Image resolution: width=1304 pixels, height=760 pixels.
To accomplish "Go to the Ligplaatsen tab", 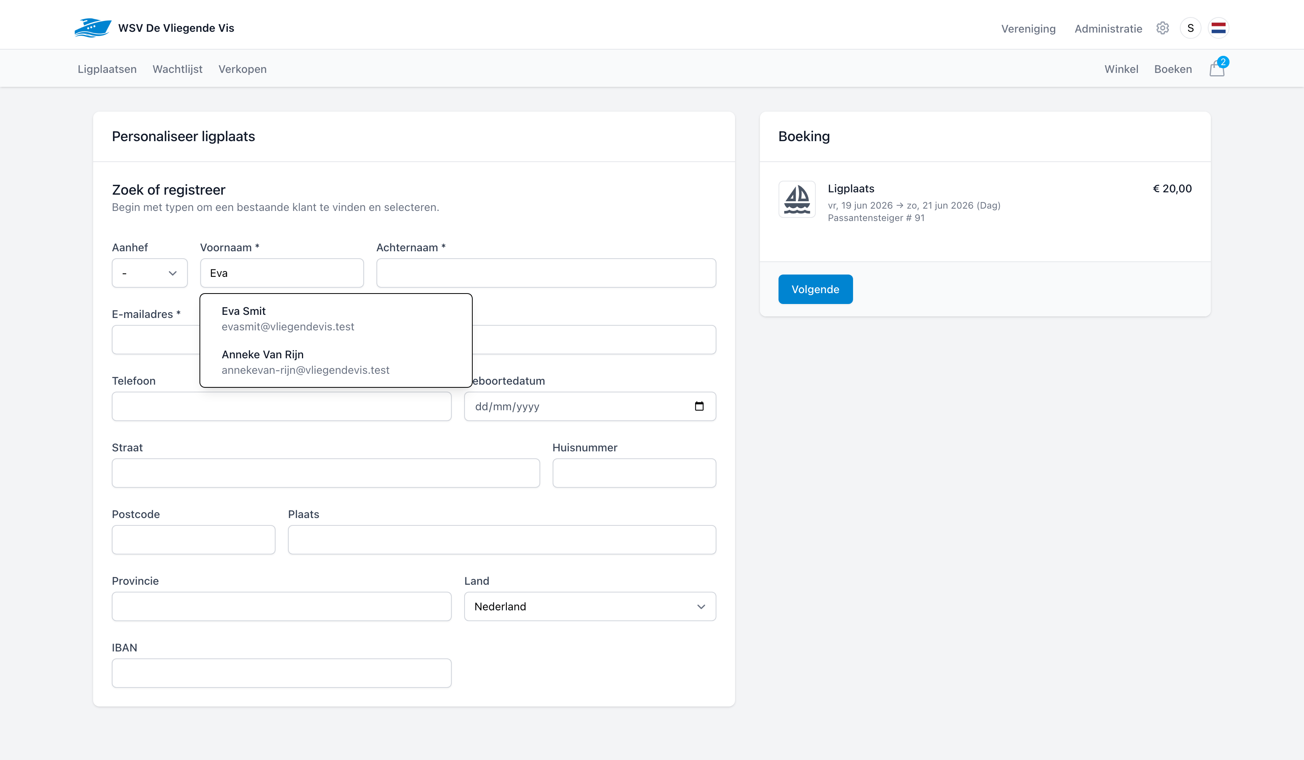I will [x=107, y=69].
